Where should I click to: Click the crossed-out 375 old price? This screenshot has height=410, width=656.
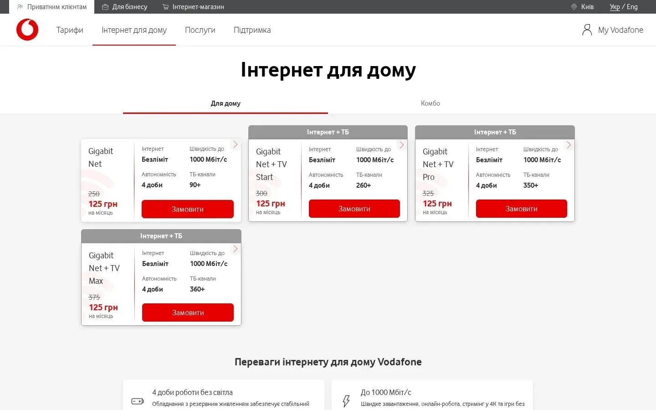[x=94, y=297]
